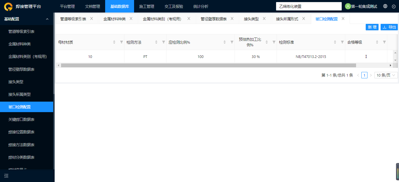This screenshot has height=182, width=399.
Task: Open the 平台管理 top menu
Action: pos(67,6)
